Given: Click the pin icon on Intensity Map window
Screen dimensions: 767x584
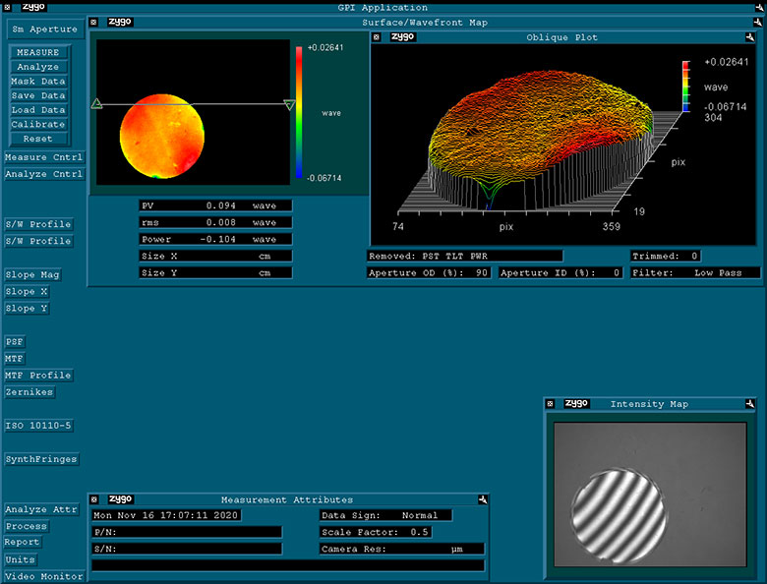Looking at the screenshot, I should 751,403.
